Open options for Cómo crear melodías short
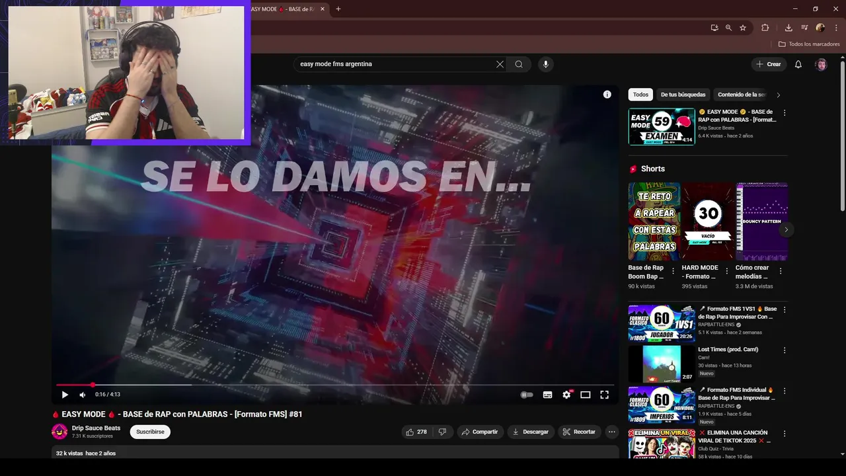 point(781,271)
